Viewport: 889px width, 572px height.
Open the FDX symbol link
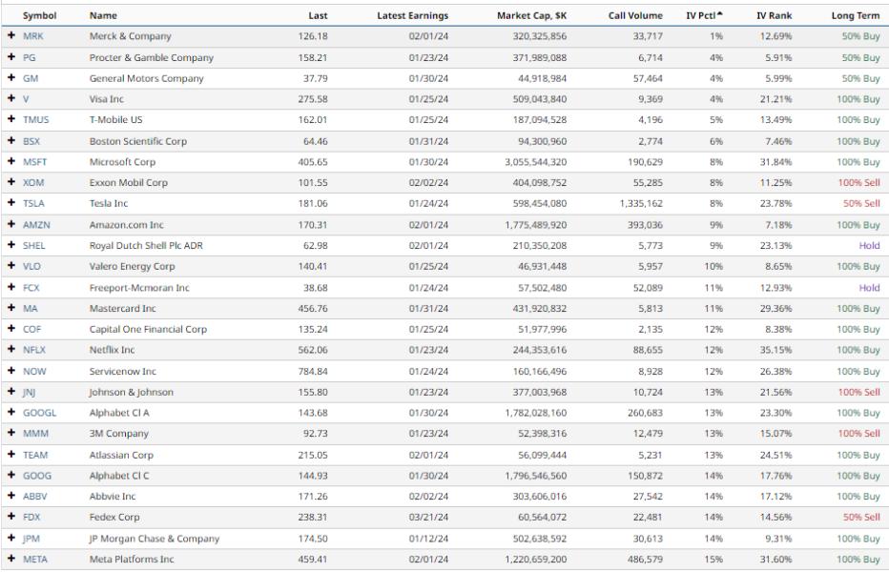tap(31, 517)
